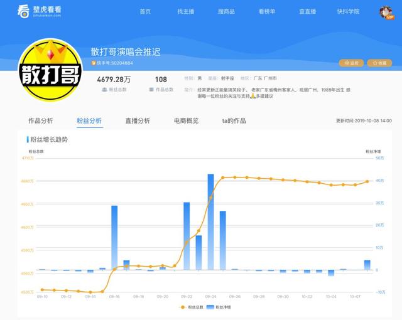Click the 更新时间 2019-10-08 14:00 text

[364, 121]
